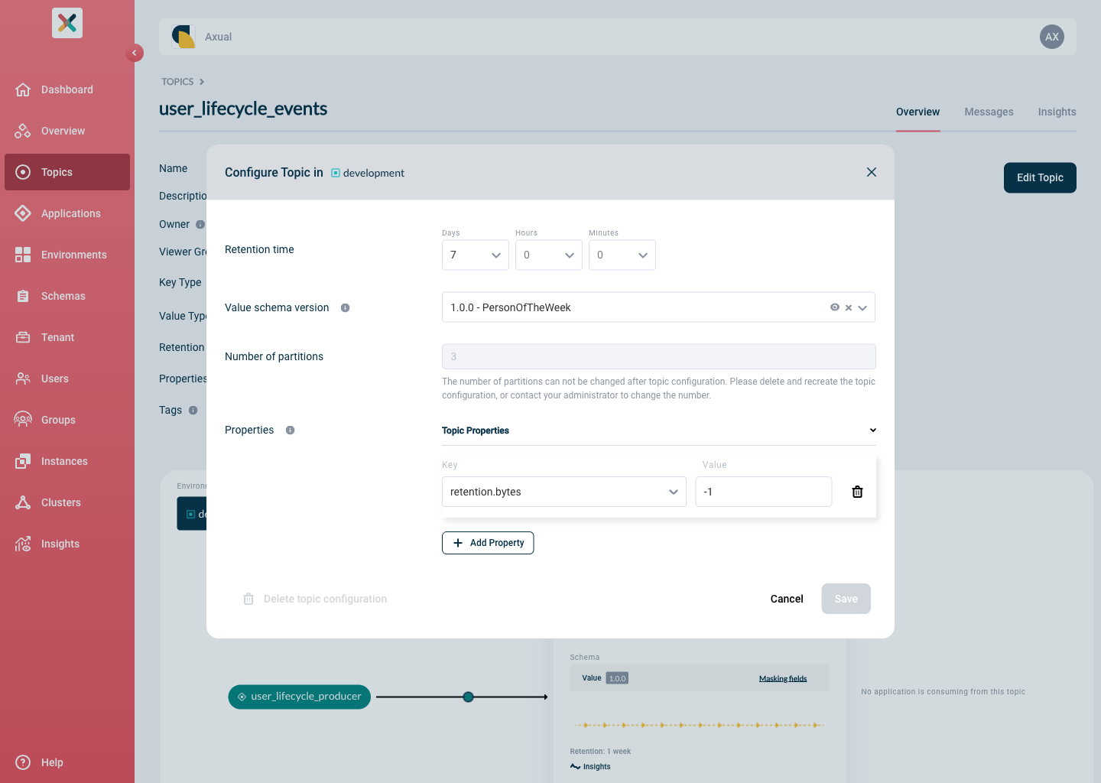Viewport: 1101px width, 783px height.
Task: Expand the Value schema version dropdown
Action: pyautogui.click(x=862, y=307)
